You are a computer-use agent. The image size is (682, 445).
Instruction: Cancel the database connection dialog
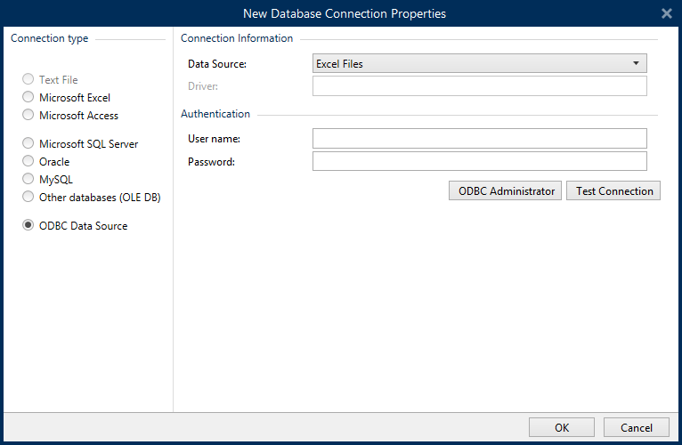click(x=636, y=428)
